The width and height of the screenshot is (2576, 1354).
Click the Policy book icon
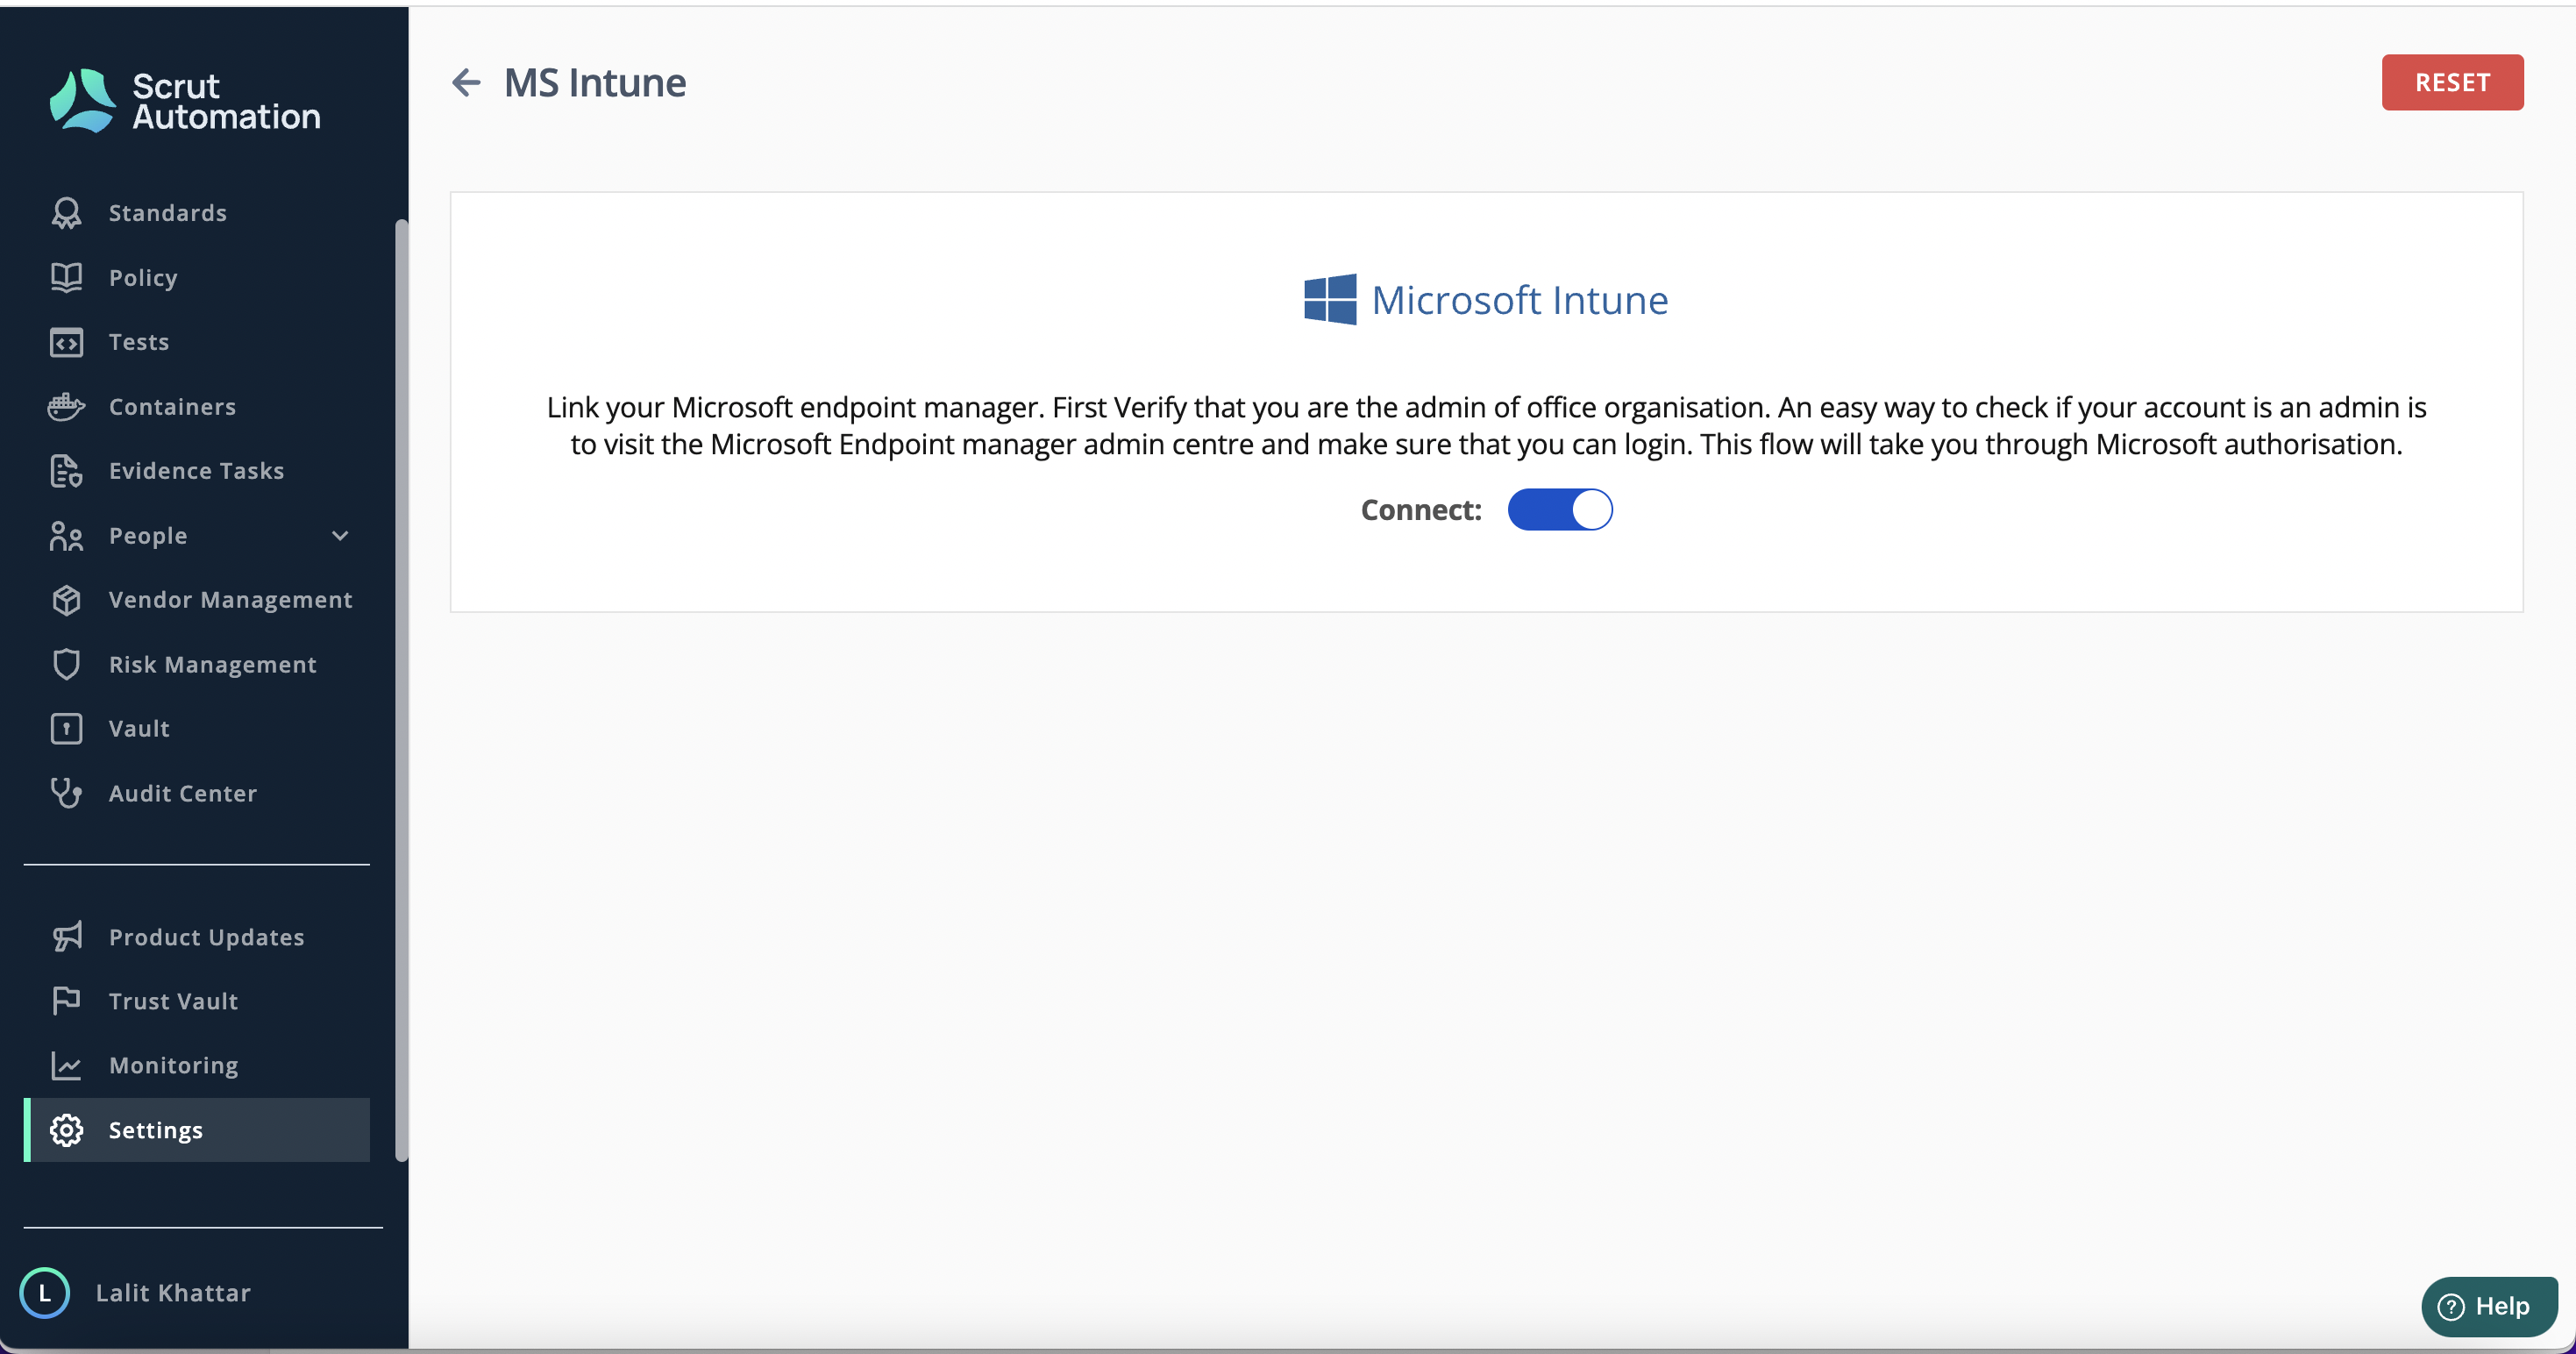point(66,277)
